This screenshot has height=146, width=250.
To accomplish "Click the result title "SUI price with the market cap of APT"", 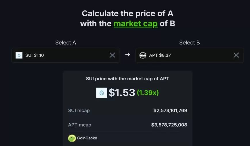I will pos(127,79).
